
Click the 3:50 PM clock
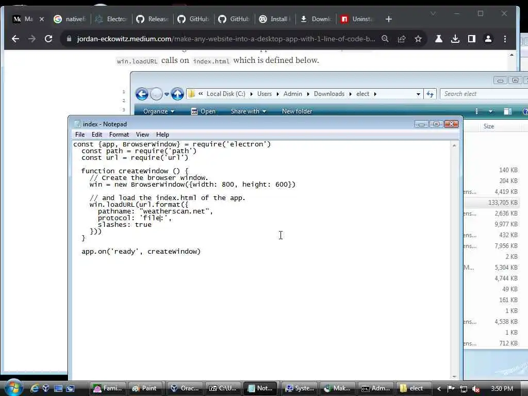coord(502,389)
